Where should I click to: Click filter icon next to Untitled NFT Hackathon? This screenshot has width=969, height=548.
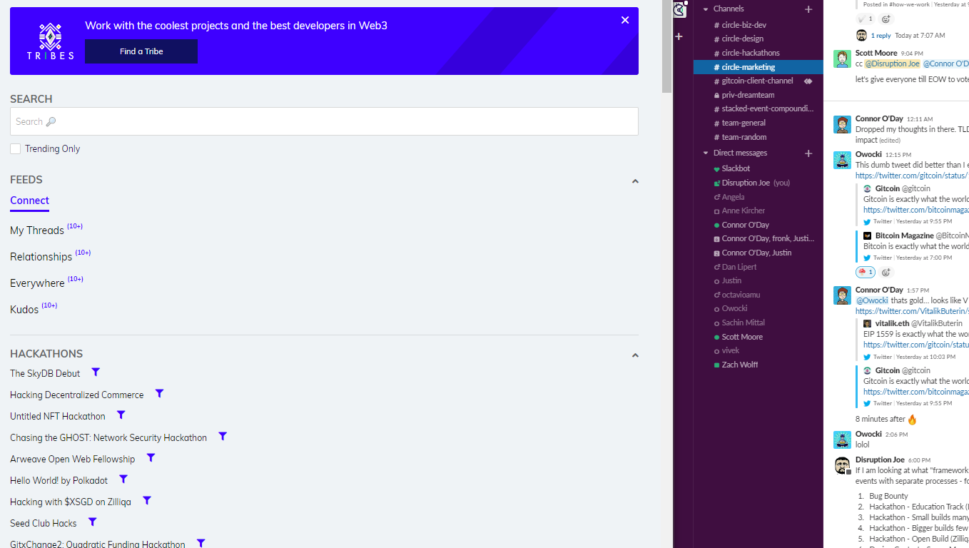[121, 415]
